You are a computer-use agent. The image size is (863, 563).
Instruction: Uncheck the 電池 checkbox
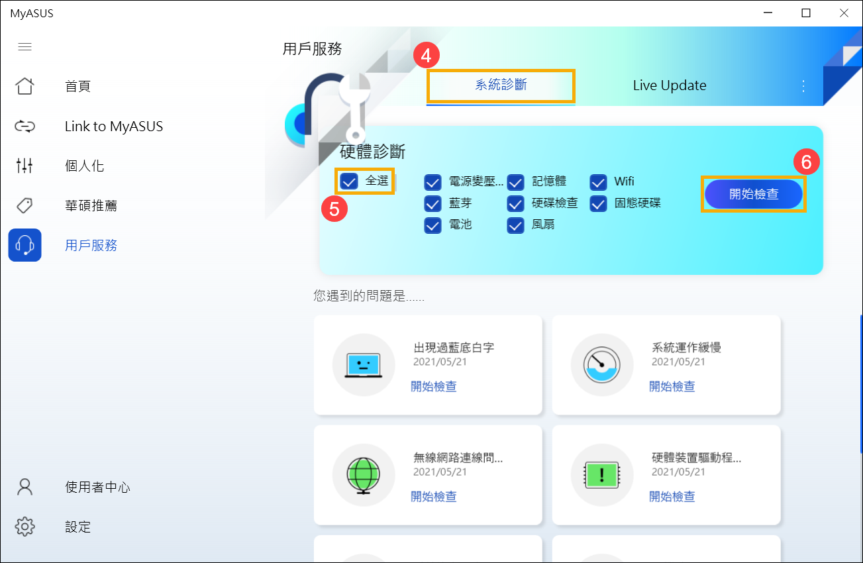point(432,225)
